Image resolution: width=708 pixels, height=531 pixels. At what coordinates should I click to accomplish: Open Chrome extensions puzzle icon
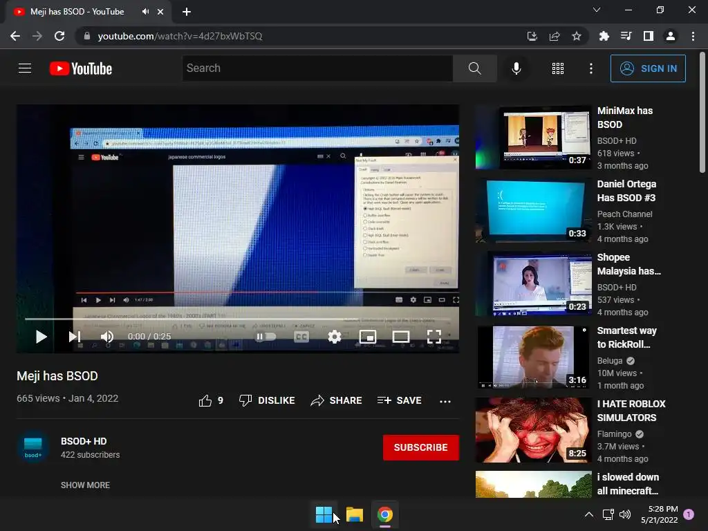[x=604, y=36]
